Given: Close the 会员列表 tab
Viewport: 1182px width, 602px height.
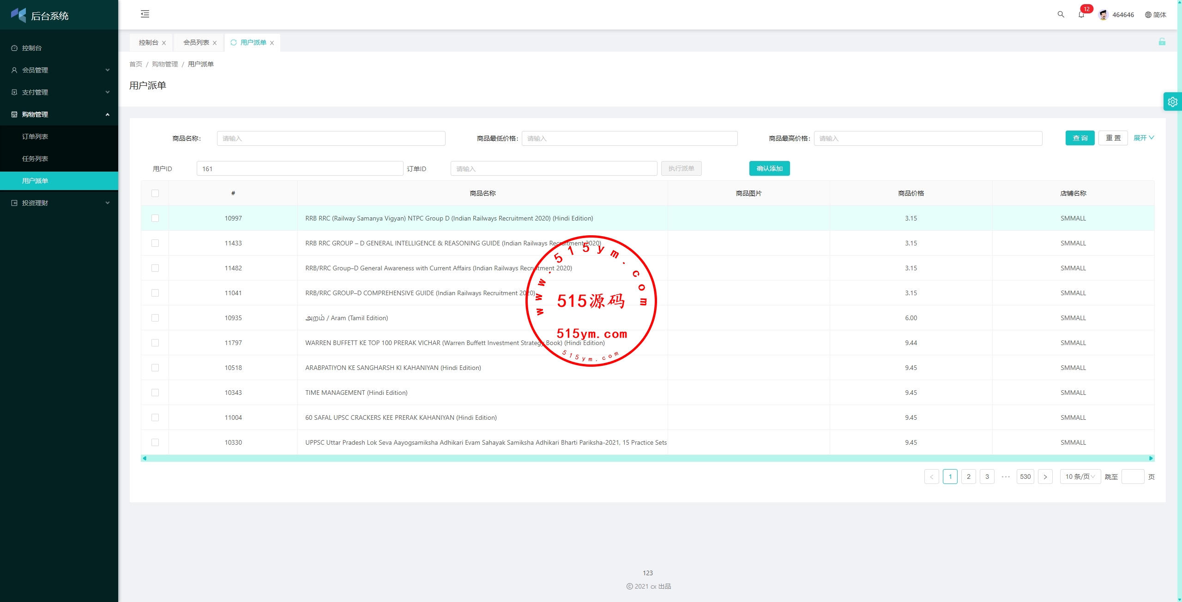Looking at the screenshot, I should [x=215, y=43].
